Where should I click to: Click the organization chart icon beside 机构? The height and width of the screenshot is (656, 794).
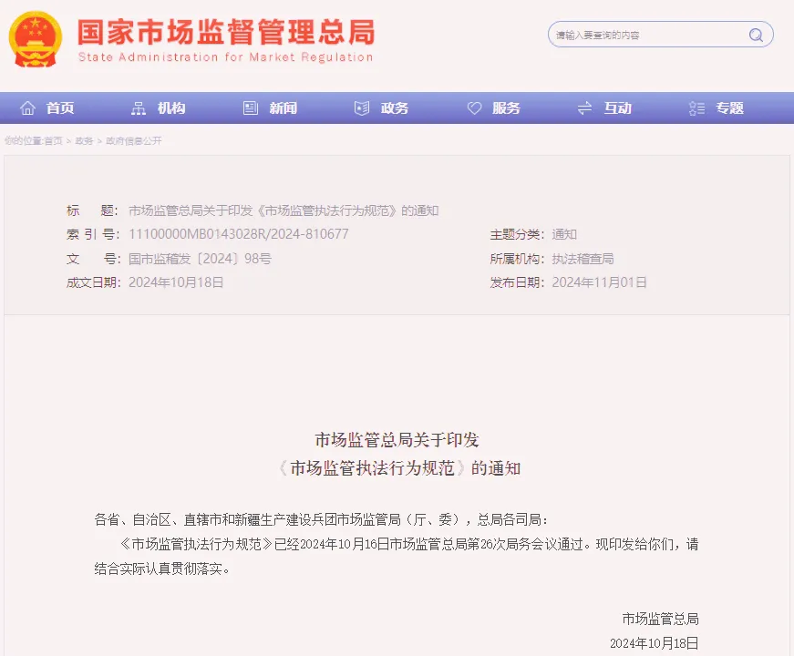click(139, 108)
